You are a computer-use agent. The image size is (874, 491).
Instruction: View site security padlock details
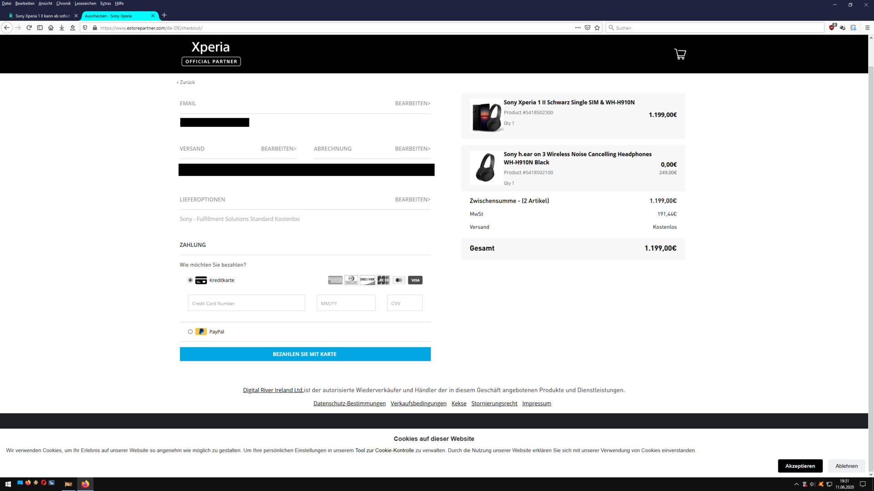click(95, 28)
